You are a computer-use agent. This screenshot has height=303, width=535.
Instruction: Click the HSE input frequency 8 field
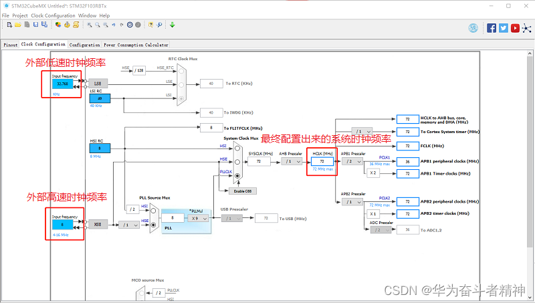[63, 225]
